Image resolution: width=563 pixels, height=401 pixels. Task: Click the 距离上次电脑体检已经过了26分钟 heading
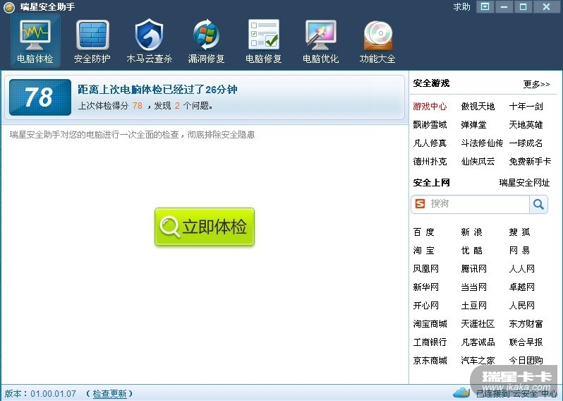tap(157, 90)
